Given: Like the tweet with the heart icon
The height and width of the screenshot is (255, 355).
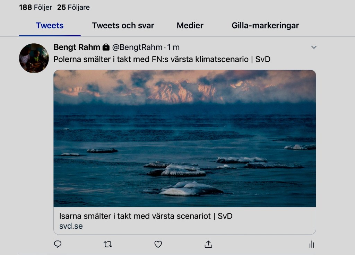Looking at the screenshot, I should click(x=158, y=244).
